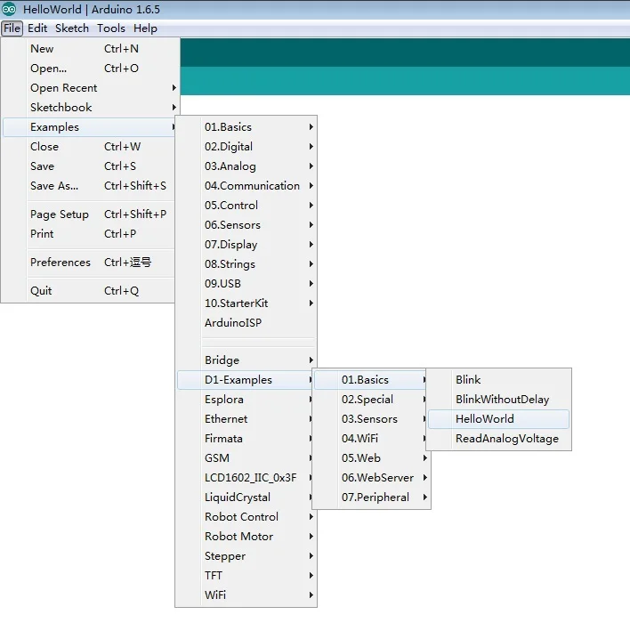Choose Save from the File menu
Screen dimensions: 630x639
[89, 166]
